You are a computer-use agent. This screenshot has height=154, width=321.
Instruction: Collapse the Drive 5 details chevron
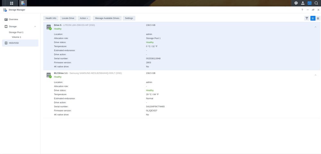[316, 27]
